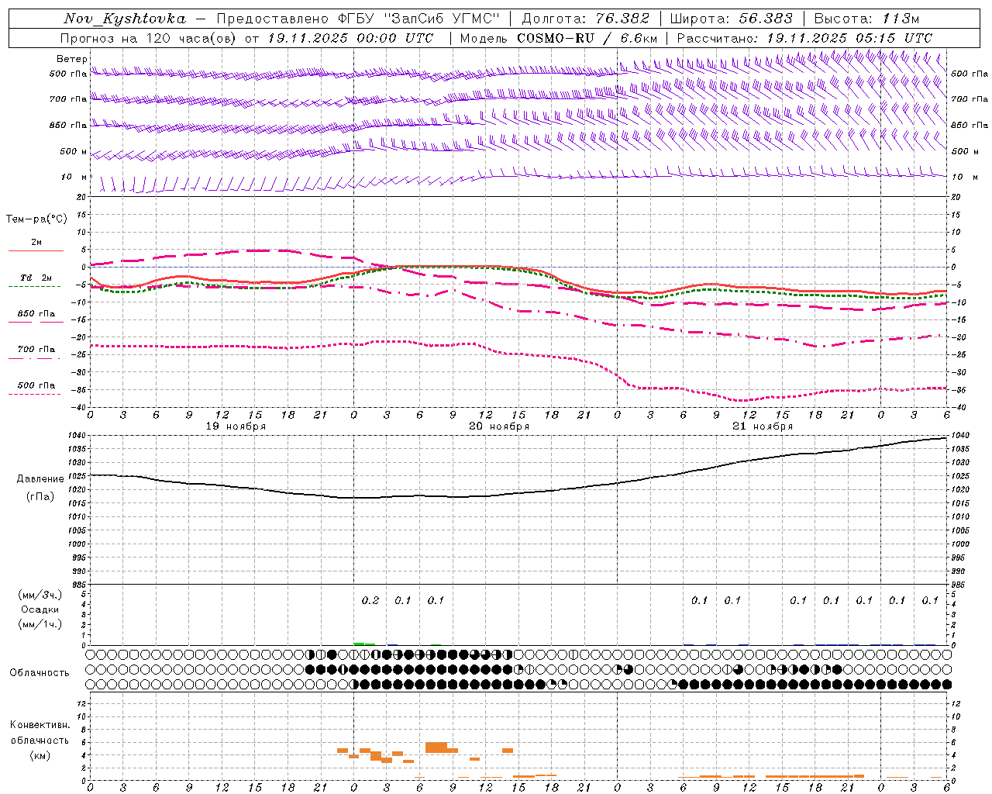This screenshot has height=794, width=992.
Task: Click the 500 гПа temperature legend label
Action: (x=36, y=385)
